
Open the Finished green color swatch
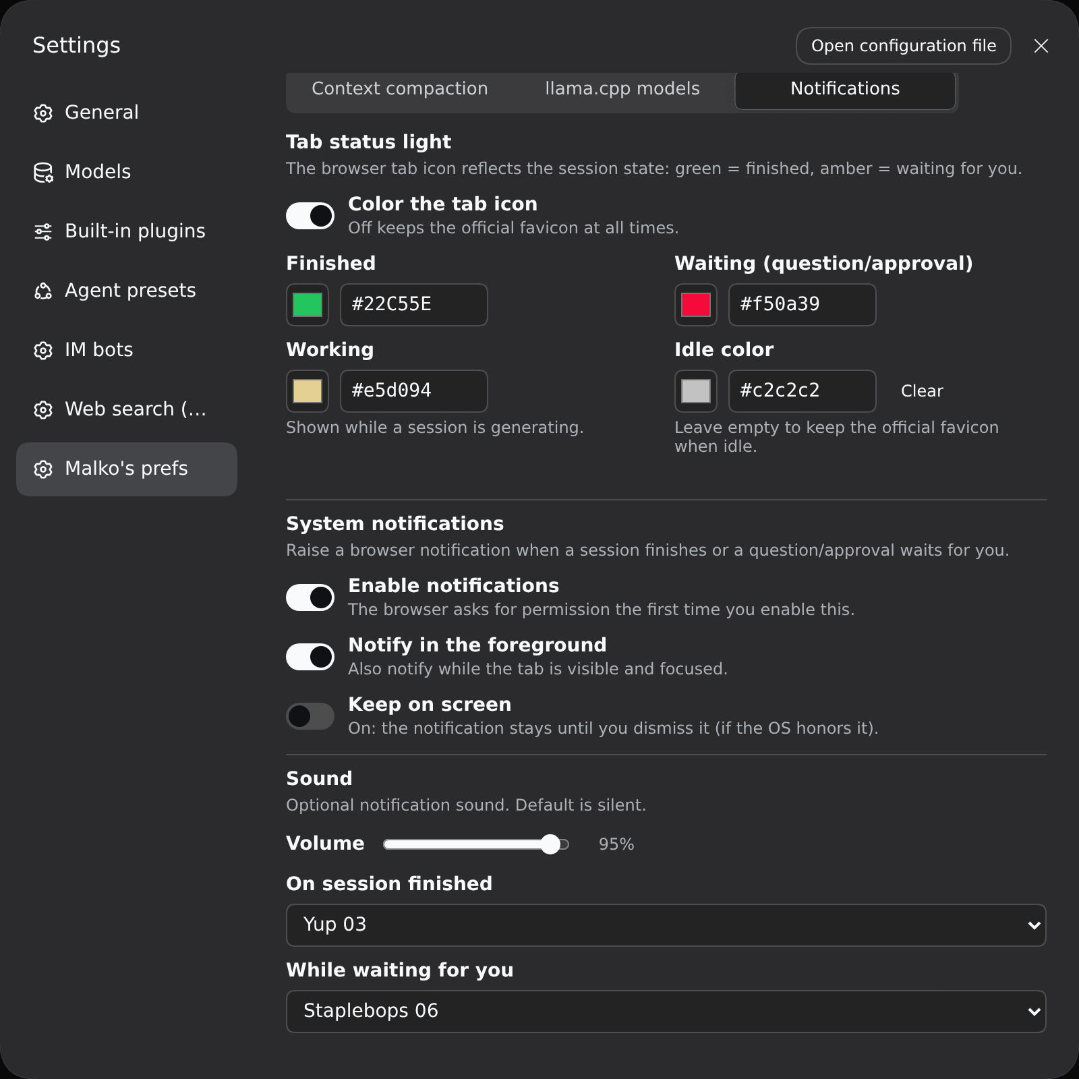coord(308,305)
